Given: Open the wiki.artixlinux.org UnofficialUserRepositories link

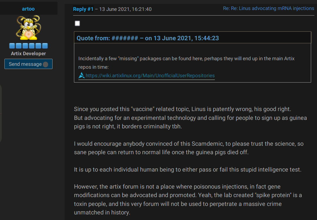Looking at the screenshot, I should [150, 75].
